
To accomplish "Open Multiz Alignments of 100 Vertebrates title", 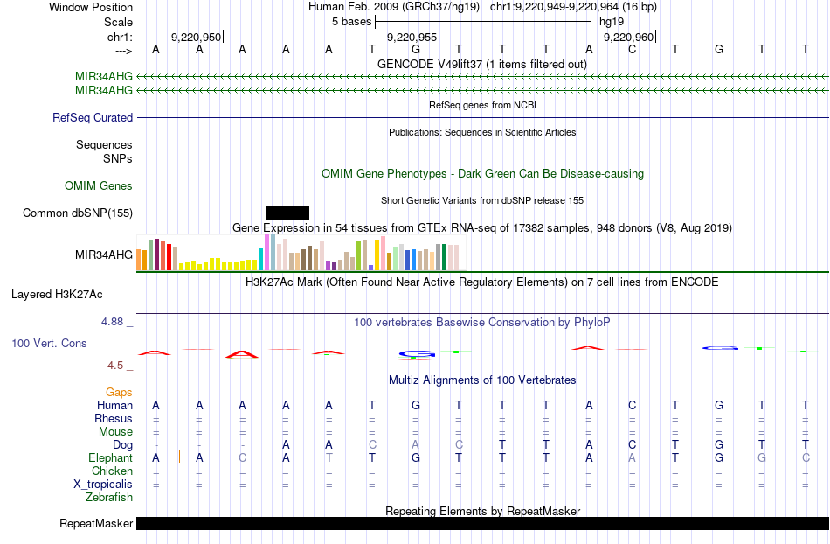I will click(x=482, y=380).
